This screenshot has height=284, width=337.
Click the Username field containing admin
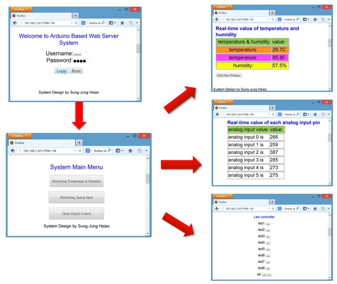83,54
